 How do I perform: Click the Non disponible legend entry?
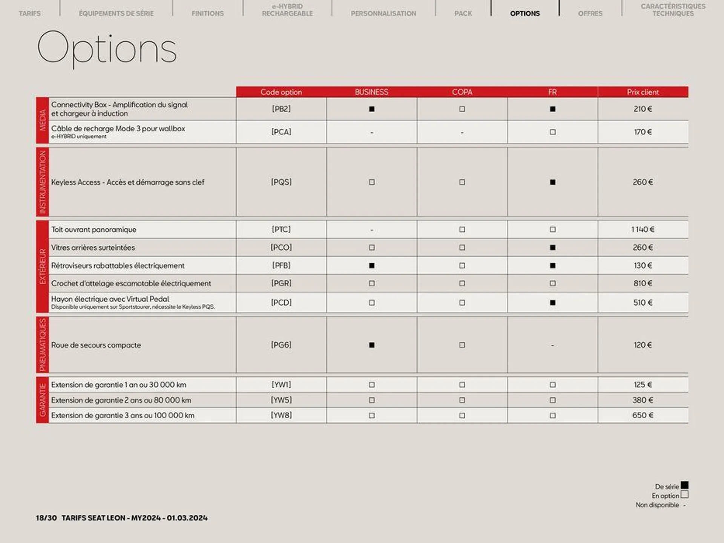click(661, 505)
